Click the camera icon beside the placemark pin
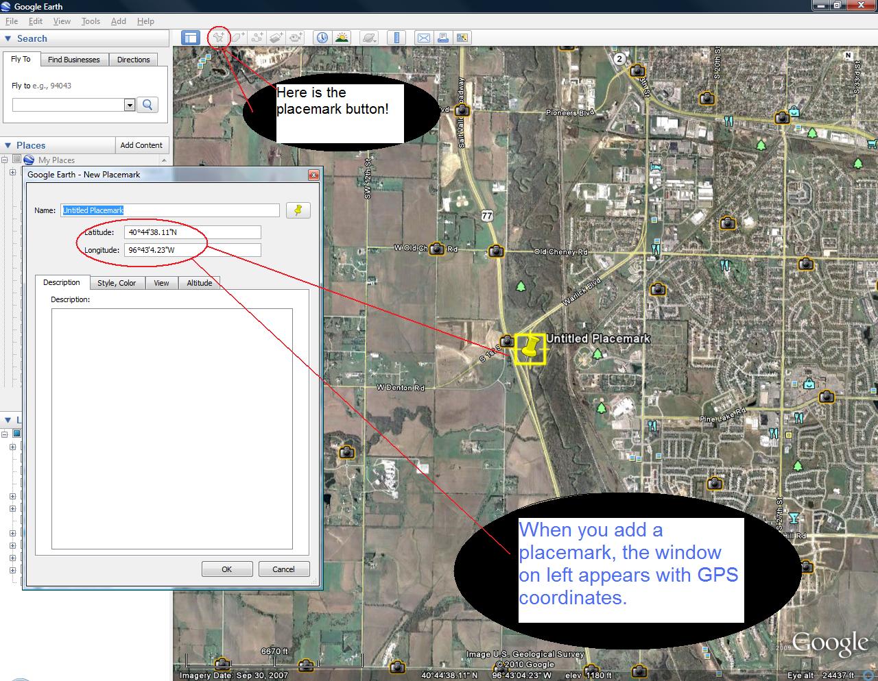Image resolution: width=878 pixels, height=681 pixels. [507, 340]
